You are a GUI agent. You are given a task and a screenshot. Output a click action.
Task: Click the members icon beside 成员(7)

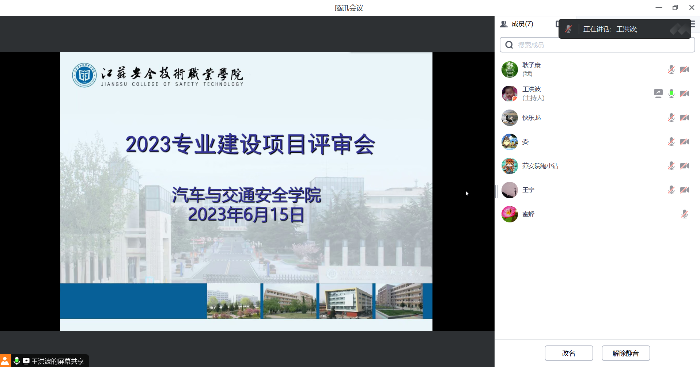[504, 24]
